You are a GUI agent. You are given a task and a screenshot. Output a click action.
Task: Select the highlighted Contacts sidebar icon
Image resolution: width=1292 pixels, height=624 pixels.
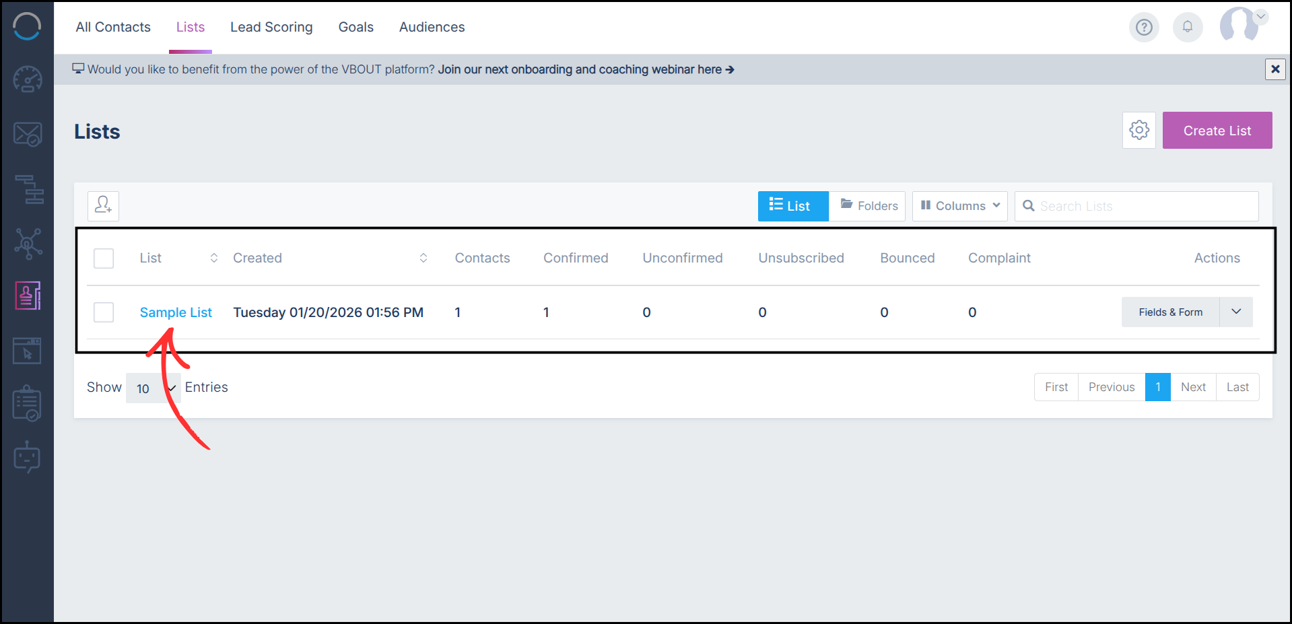tap(27, 295)
